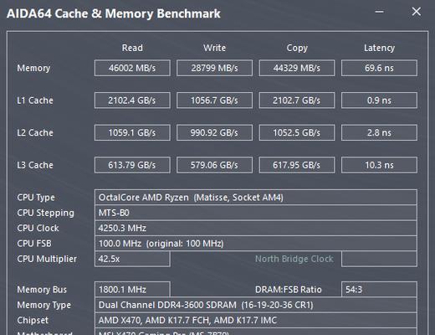Click the Memory Read 46002 MB/s field
The width and height of the screenshot is (435, 335).
[x=132, y=68]
